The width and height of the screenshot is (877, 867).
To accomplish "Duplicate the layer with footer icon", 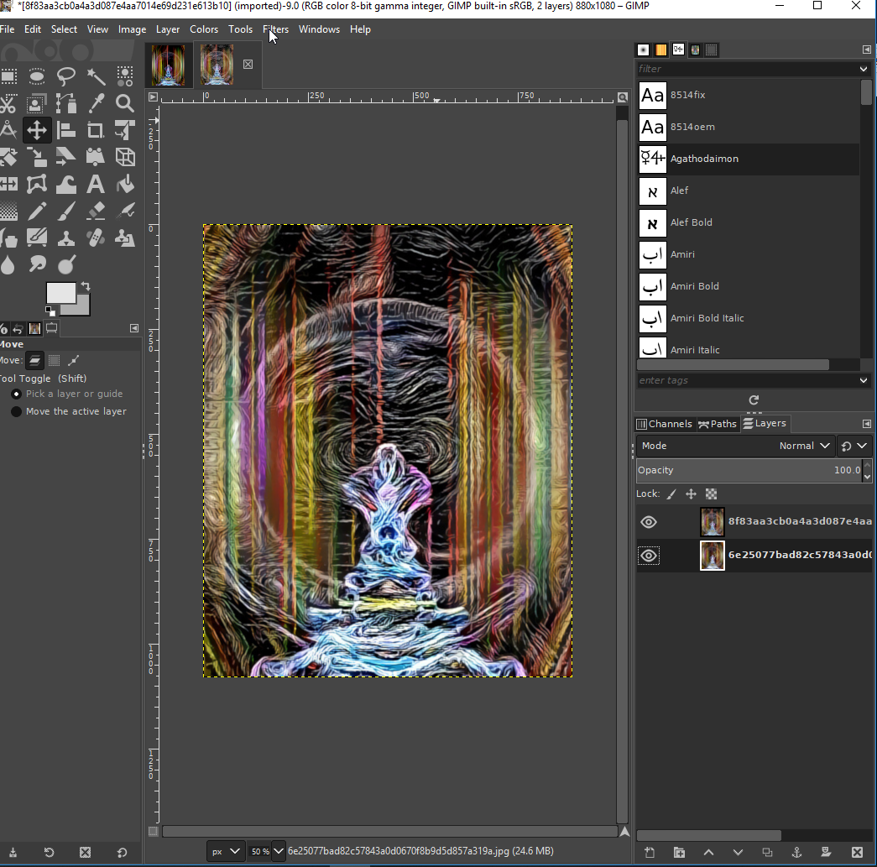I will pos(767,853).
